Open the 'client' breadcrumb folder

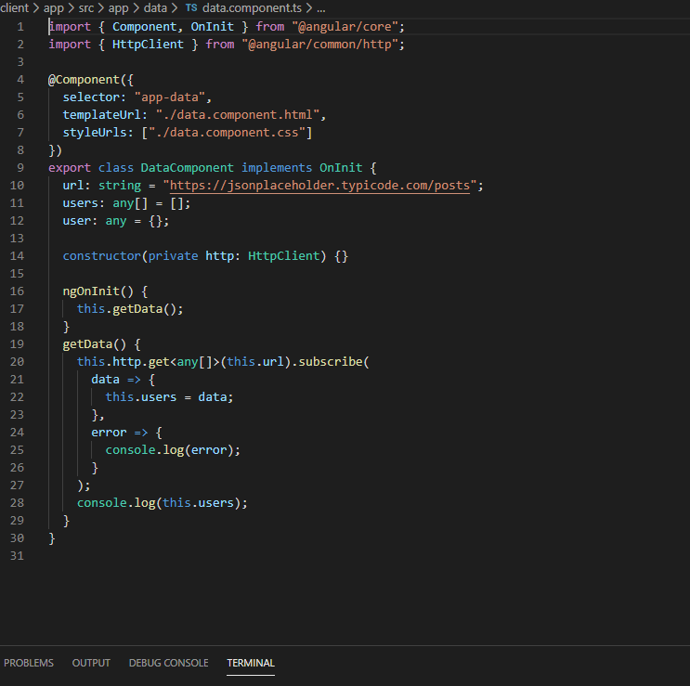pyautogui.click(x=13, y=7)
